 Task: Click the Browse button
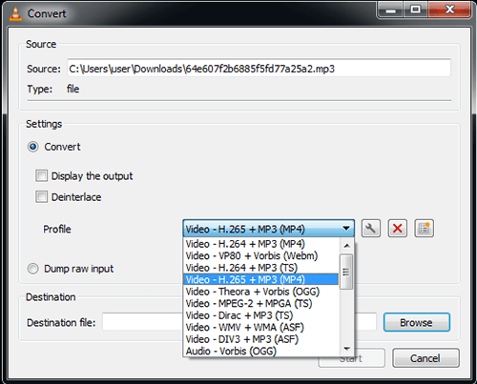(x=417, y=322)
